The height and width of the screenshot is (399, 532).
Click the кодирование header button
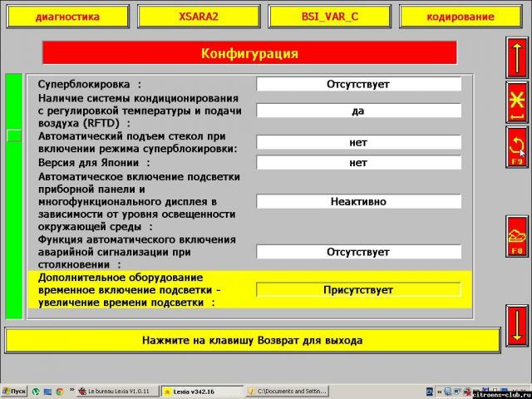[461, 17]
